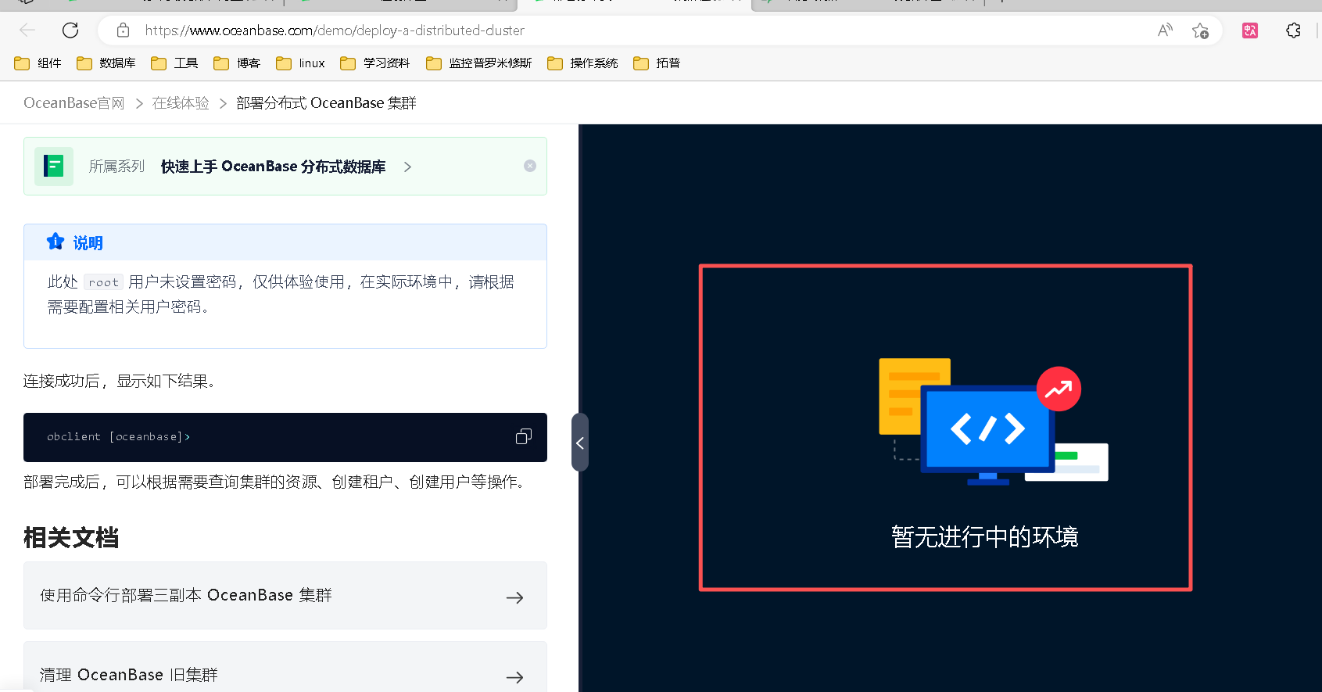Click the code monitor illustration
Viewport: 1322px width, 692px height.
click(993, 422)
